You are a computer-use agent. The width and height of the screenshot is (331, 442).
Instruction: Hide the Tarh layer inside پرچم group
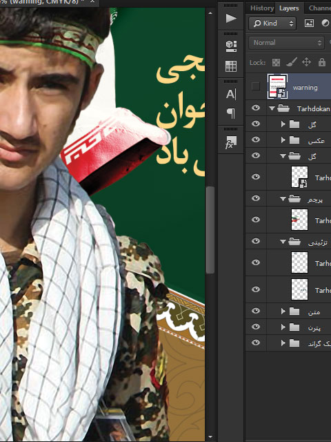click(256, 220)
